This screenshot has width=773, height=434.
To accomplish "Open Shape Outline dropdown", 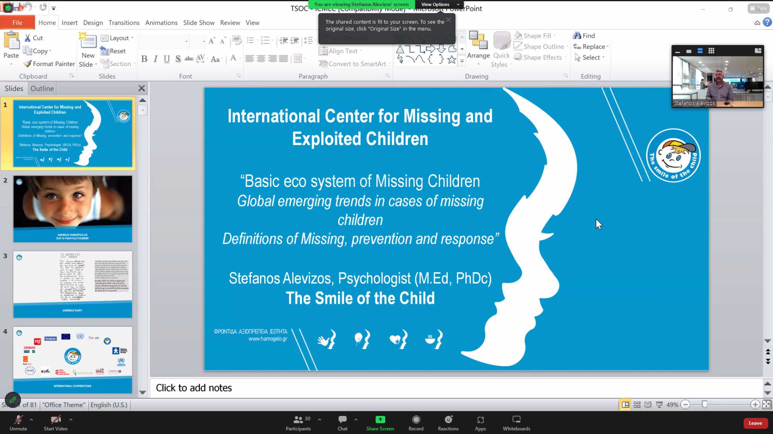I will 541,46.
